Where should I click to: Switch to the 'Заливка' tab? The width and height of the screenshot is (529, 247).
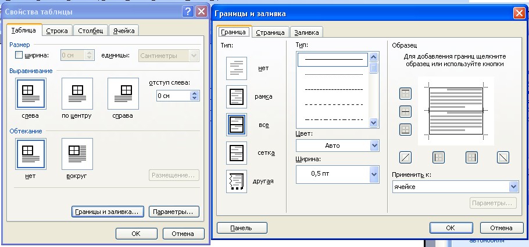point(306,32)
